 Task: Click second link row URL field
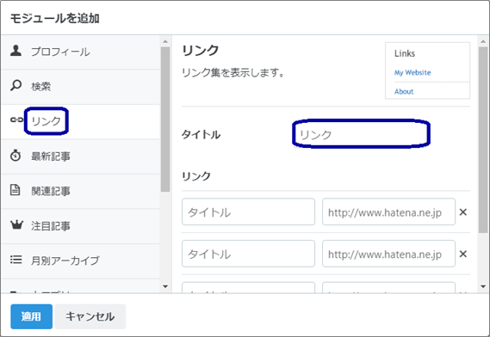(388, 254)
